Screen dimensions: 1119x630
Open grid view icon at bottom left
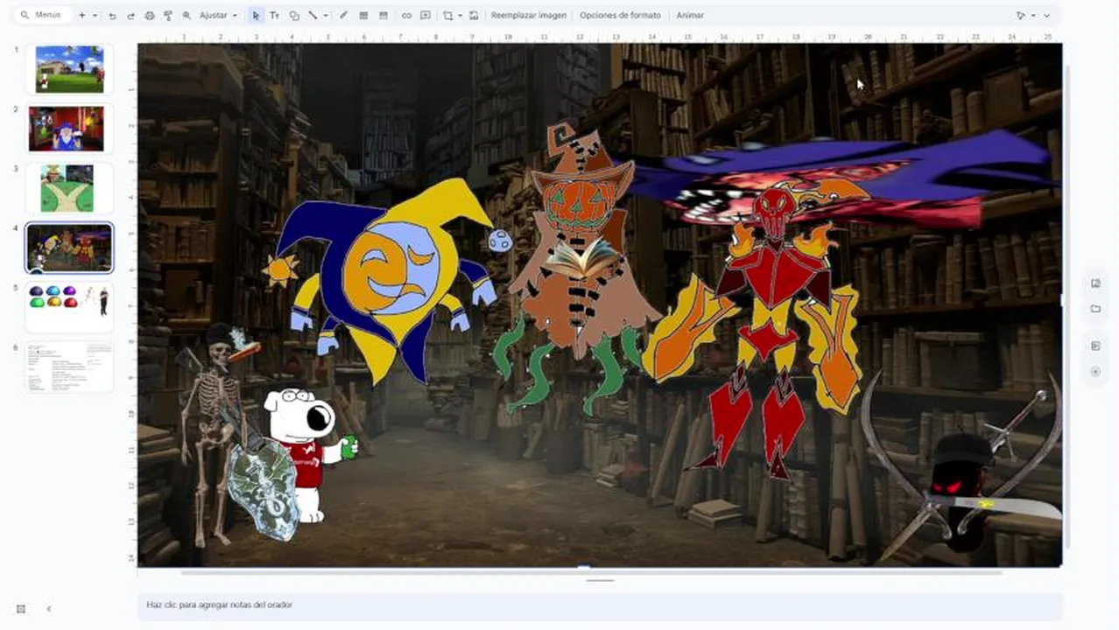[21, 608]
